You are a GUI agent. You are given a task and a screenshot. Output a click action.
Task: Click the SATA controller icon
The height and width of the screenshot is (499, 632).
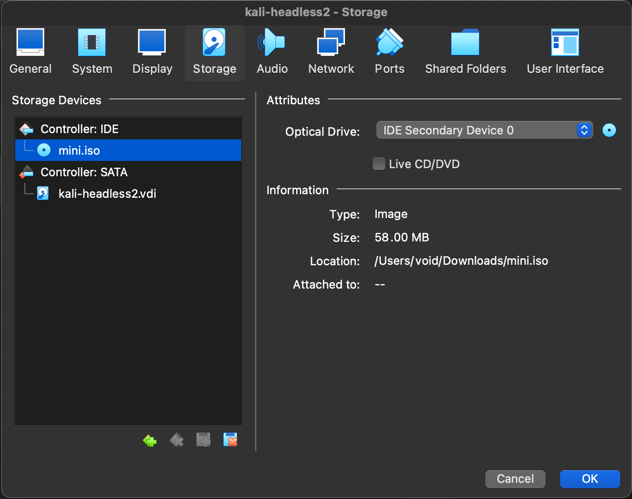pyautogui.click(x=27, y=172)
